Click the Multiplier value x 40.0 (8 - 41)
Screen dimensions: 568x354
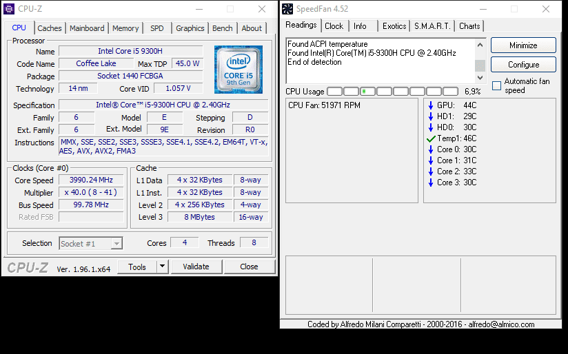pyautogui.click(x=91, y=192)
